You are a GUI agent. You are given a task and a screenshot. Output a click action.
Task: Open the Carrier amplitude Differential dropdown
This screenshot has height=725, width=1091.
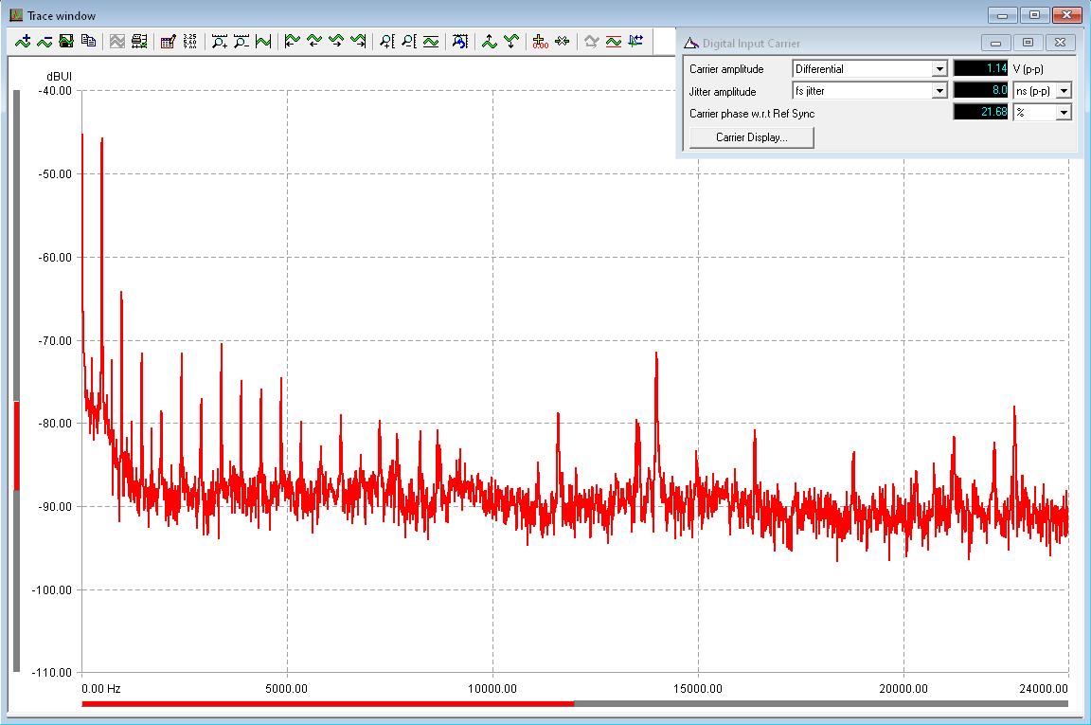(939, 69)
